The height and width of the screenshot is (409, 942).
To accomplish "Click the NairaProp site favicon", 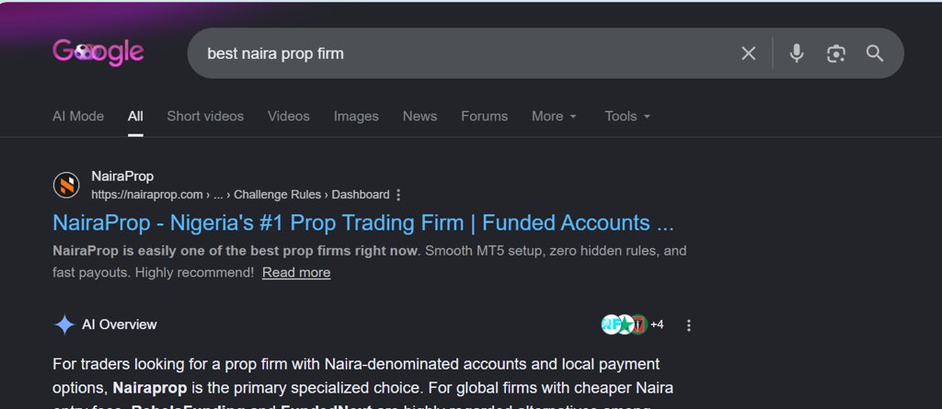I will coord(66,185).
